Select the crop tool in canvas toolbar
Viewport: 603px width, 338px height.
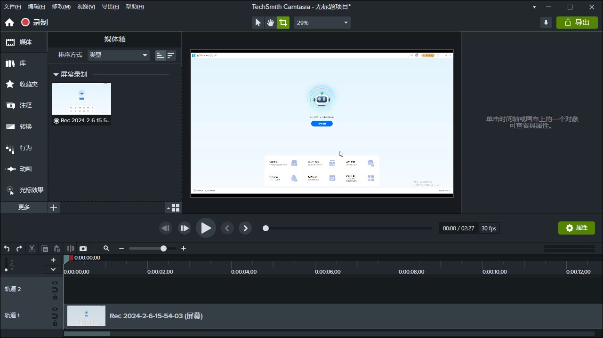click(x=283, y=23)
